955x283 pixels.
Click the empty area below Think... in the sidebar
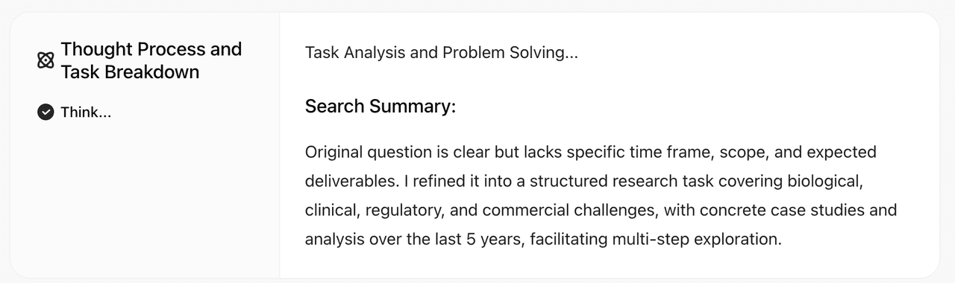click(x=145, y=201)
